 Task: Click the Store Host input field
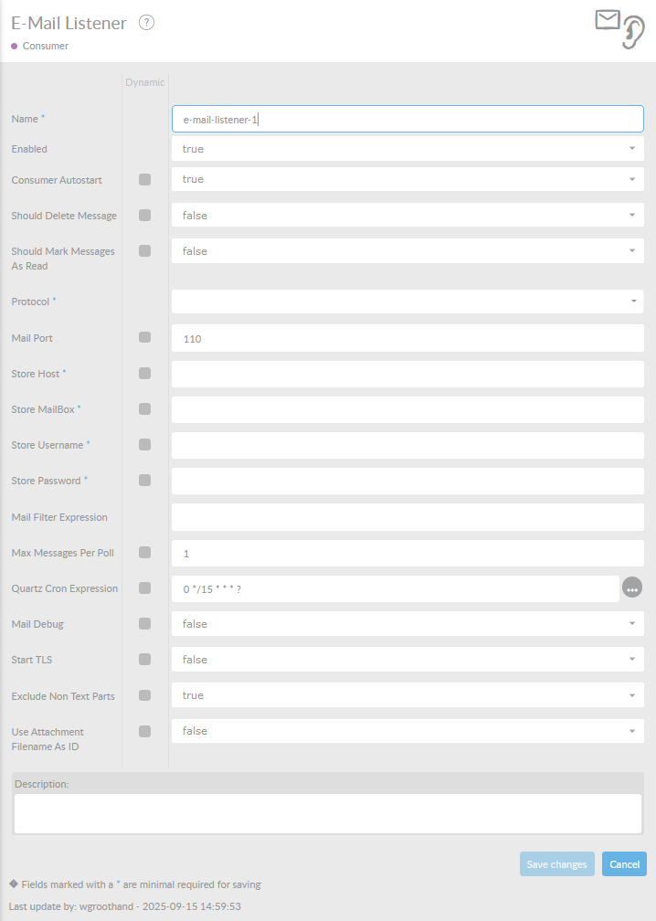click(x=407, y=374)
